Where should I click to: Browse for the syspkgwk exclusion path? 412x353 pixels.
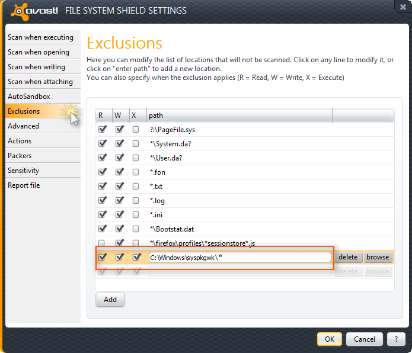pyautogui.click(x=378, y=257)
